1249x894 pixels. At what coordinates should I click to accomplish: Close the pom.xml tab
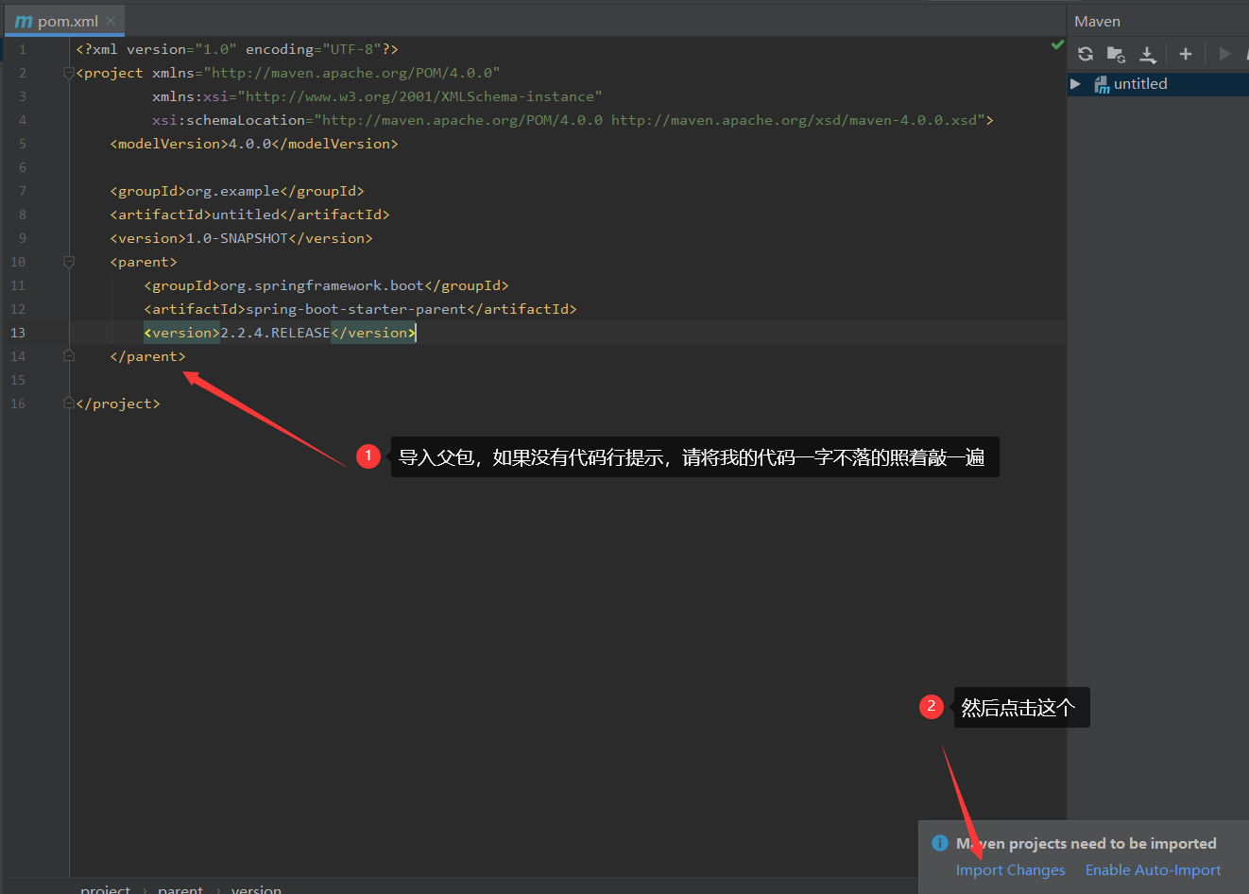point(111,21)
